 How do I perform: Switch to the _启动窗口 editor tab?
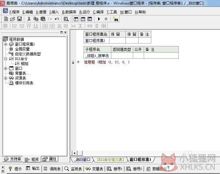[82, 160]
